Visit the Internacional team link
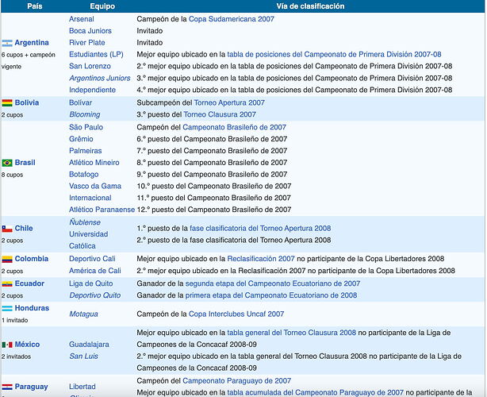The width and height of the screenshot is (487, 397). 90,198
